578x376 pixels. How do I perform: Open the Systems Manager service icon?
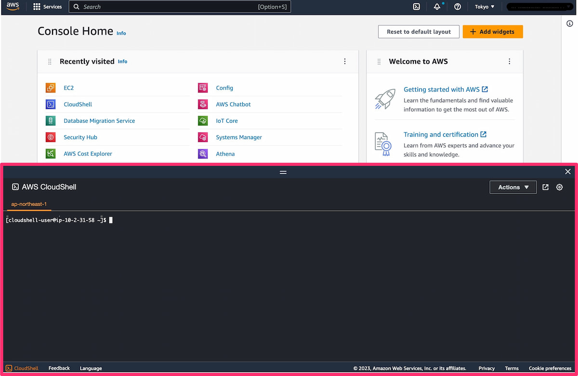202,137
